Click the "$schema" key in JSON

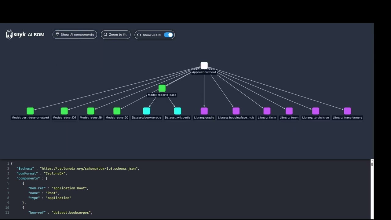[x=25, y=169]
